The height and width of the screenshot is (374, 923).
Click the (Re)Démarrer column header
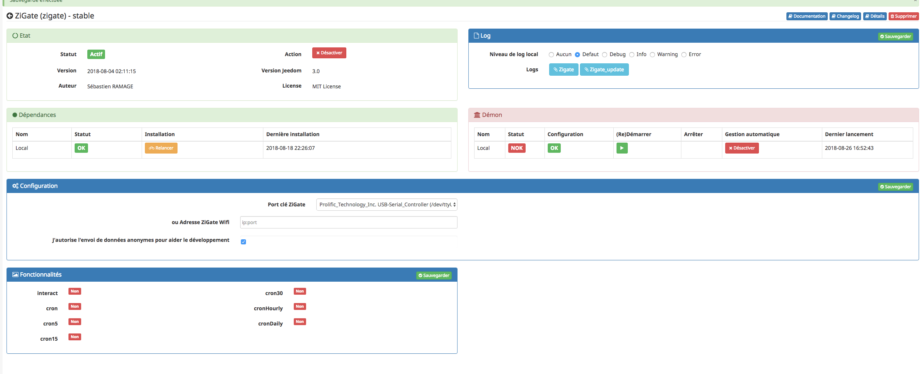(634, 134)
